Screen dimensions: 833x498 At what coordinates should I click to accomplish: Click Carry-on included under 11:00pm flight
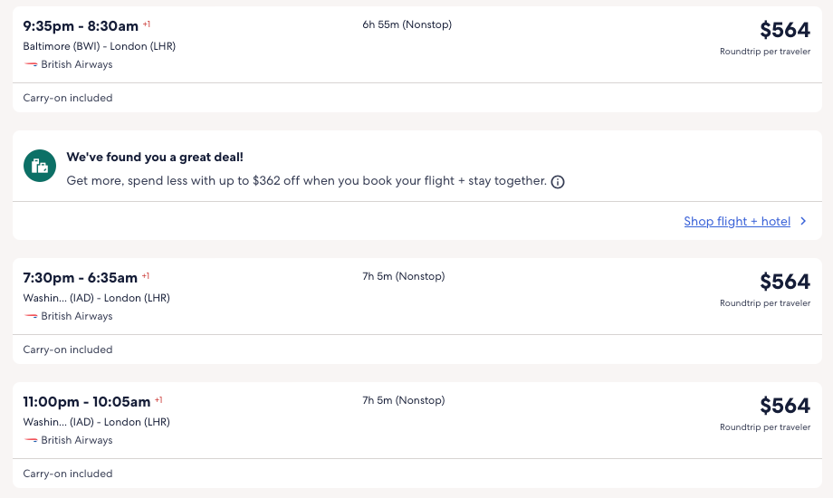click(68, 474)
